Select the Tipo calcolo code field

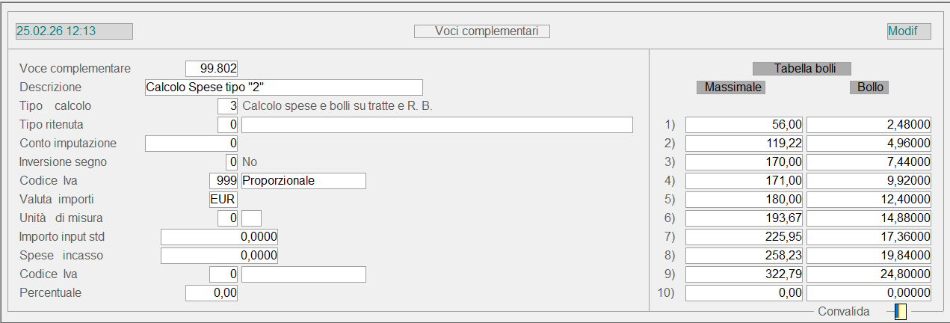227,106
